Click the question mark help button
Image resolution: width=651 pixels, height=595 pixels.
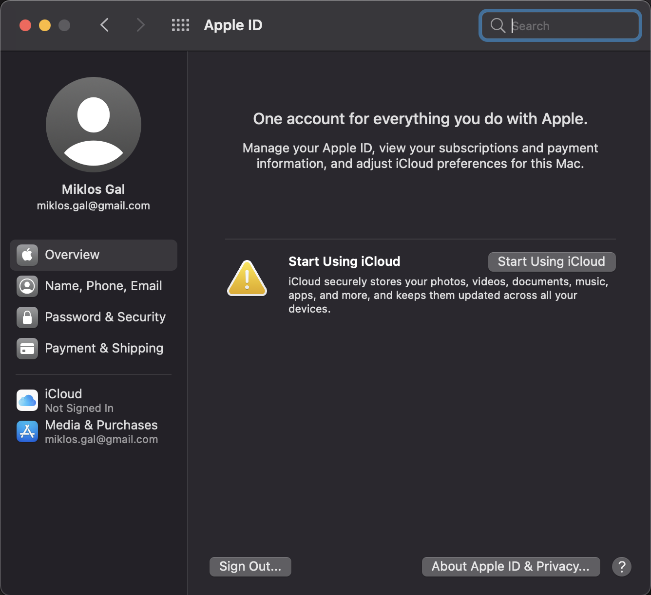pyautogui.click(x=622, y=567)
